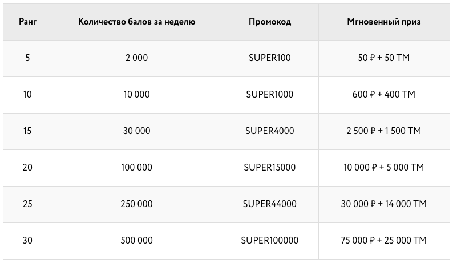Click the 600 ₽ + 400 TM prize
This screenshot has width=453, height=263.
(384, 94)
